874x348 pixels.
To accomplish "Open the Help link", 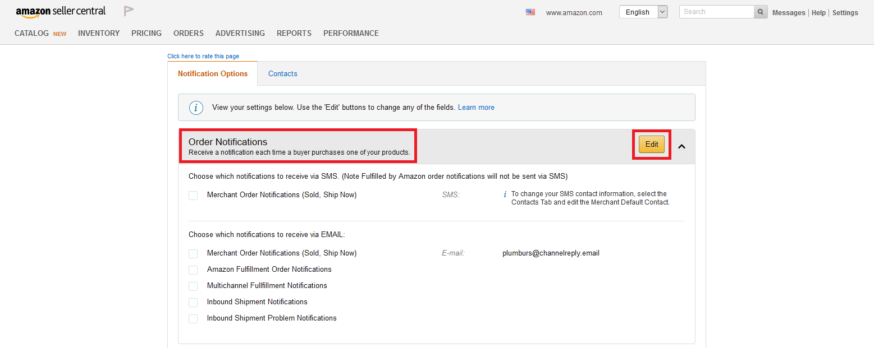I will coord(818,13).
